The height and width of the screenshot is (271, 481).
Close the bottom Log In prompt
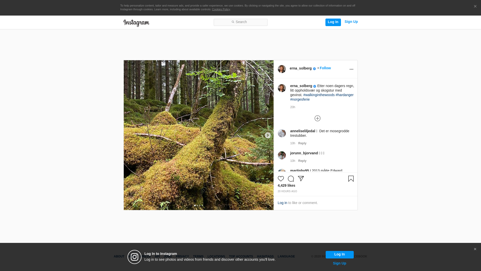pyautogui.click(x=475, y=249)
